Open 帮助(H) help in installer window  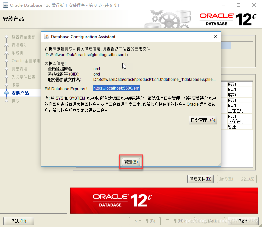click(x=19, y=221)
